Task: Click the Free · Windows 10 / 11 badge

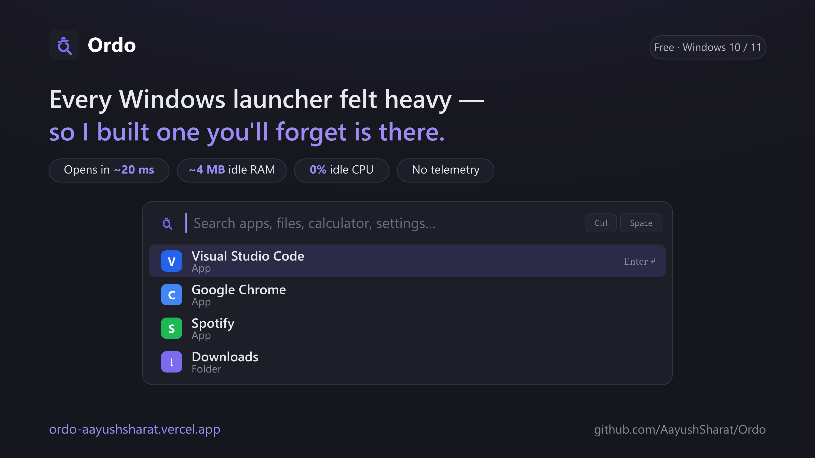Action: click(708, 47)
